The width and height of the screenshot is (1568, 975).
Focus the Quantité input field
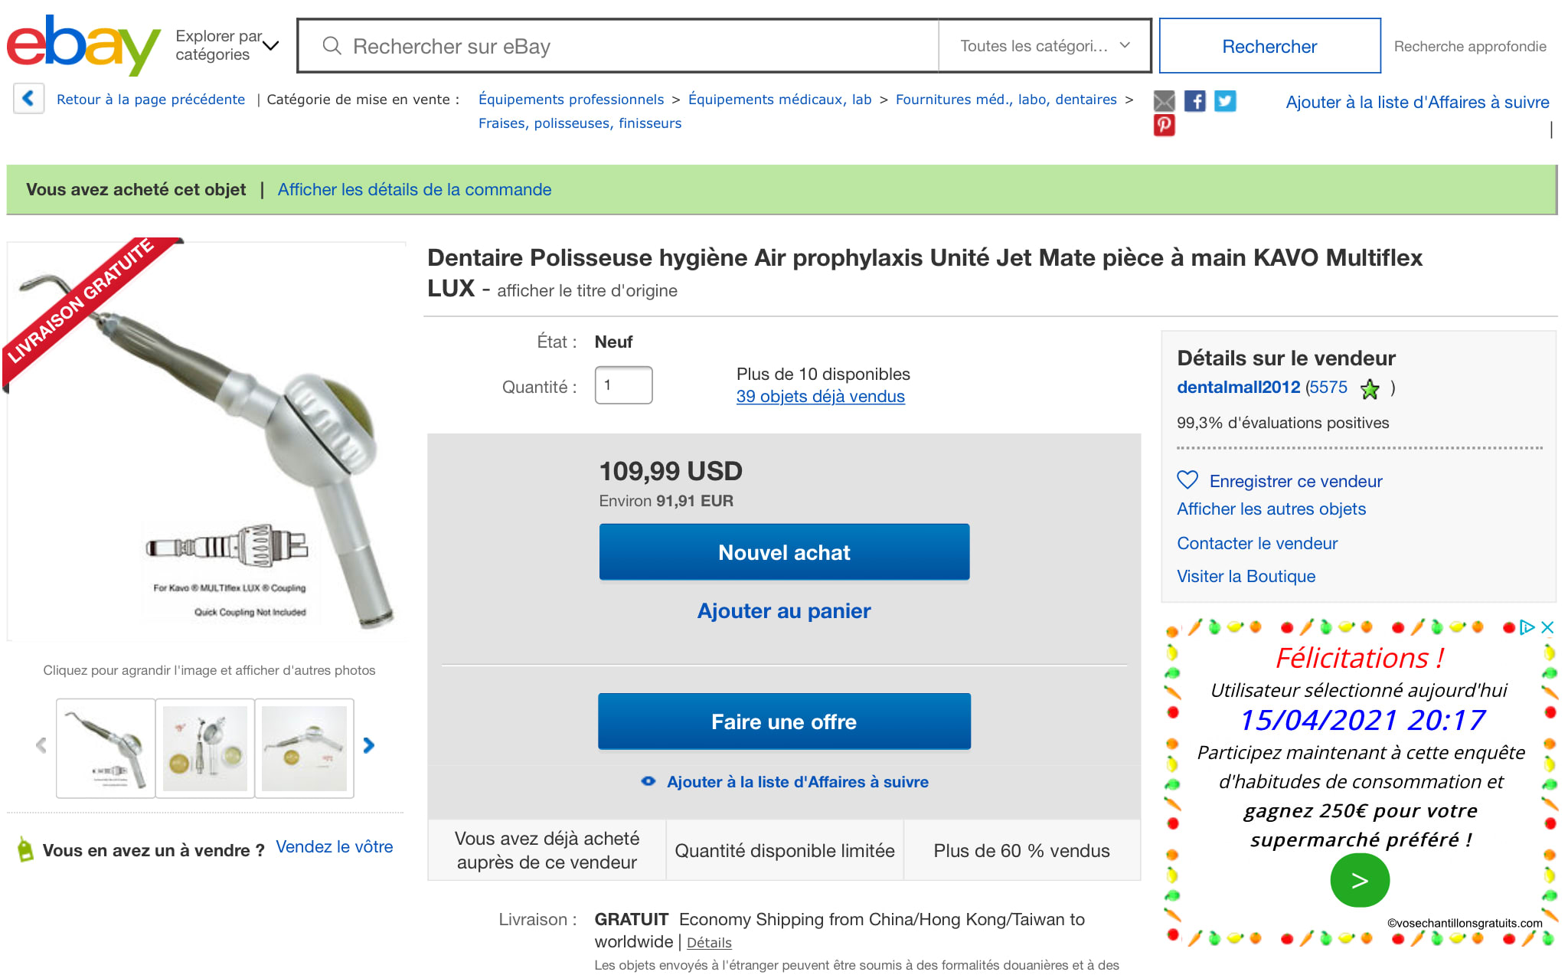(x=623, y=385)
